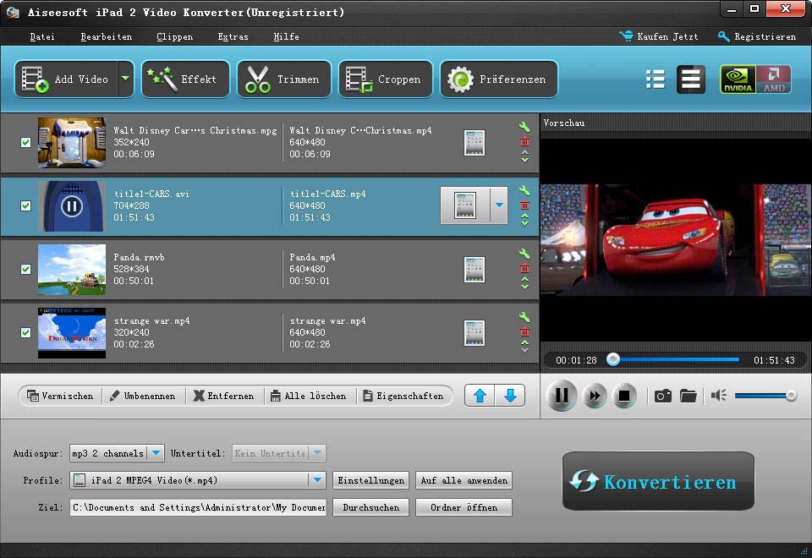Click iPad profile icon in Walt Disney row
This screenshot has height=558, width=812.
coord(475,143)
